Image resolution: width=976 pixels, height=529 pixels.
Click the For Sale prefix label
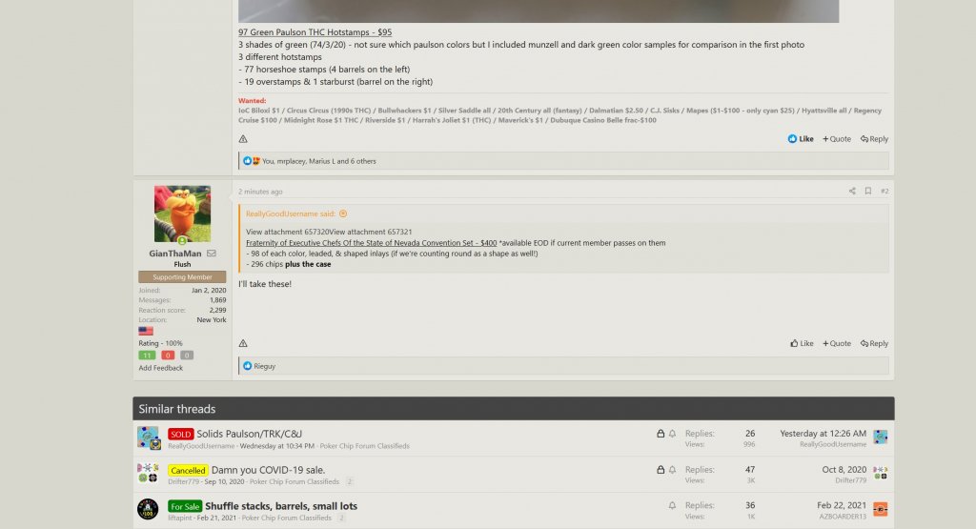(185, 506)
